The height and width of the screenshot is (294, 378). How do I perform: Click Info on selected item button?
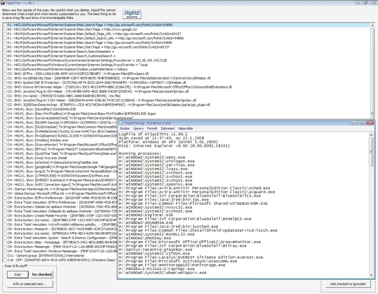tap(30, 284)
